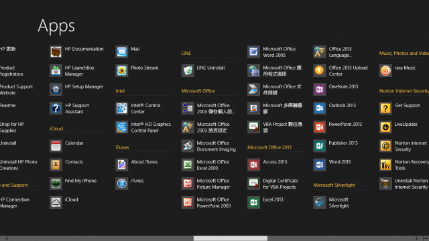
Task: Run Norton LiveUpdate icon
Action: click(385, 127)
